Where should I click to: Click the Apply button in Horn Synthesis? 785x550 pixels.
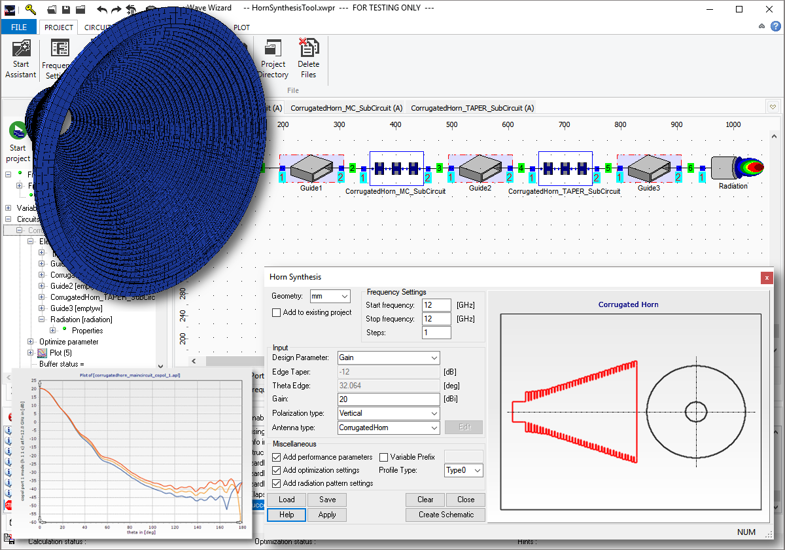[327, 515]
